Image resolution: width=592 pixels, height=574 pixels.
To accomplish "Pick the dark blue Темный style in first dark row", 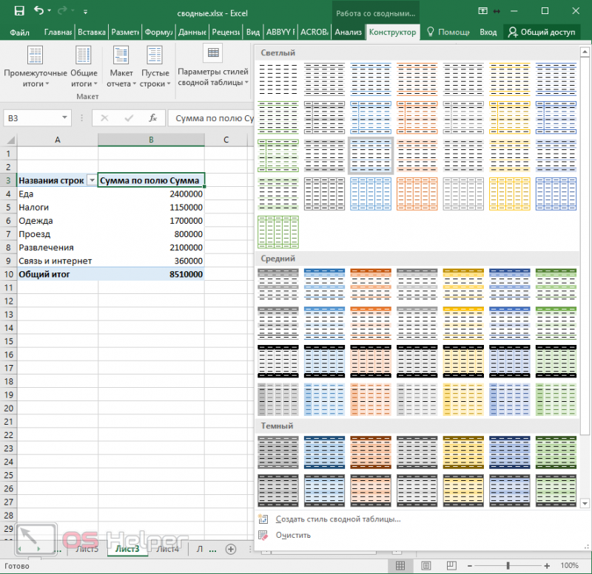I will [510, 452].
